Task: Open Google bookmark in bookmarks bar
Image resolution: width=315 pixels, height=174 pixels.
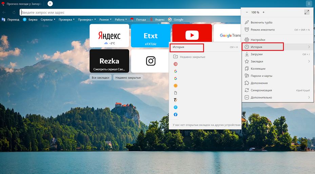Action: tap(176, 19)
